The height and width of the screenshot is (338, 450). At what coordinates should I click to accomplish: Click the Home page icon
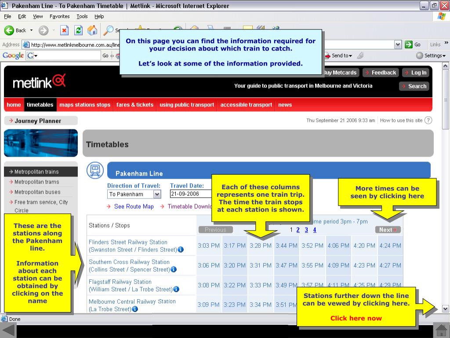coord(92,30)
